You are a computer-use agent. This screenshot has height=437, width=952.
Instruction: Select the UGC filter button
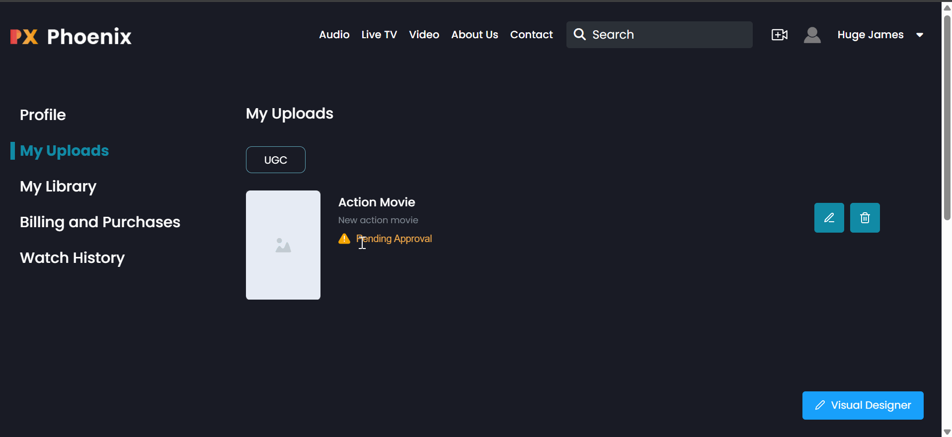(276, 160)
